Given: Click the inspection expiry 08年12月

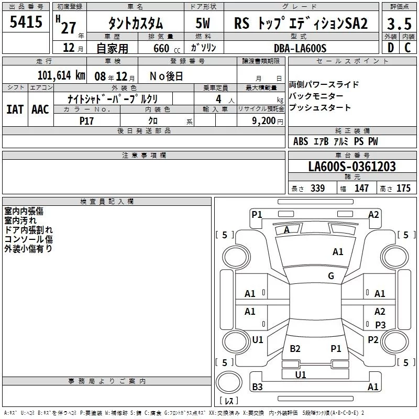Looking at the screenshot, I should (x=115, y=76).
